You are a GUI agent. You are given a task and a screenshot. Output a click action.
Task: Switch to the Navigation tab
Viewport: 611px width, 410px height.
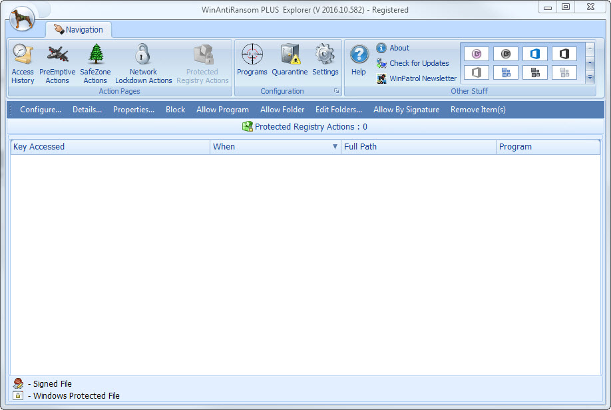79,29
